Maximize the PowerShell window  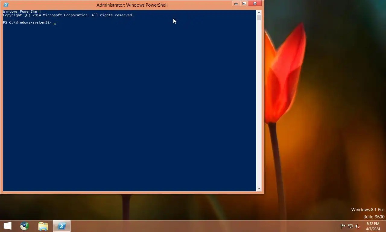click(244, 4)
